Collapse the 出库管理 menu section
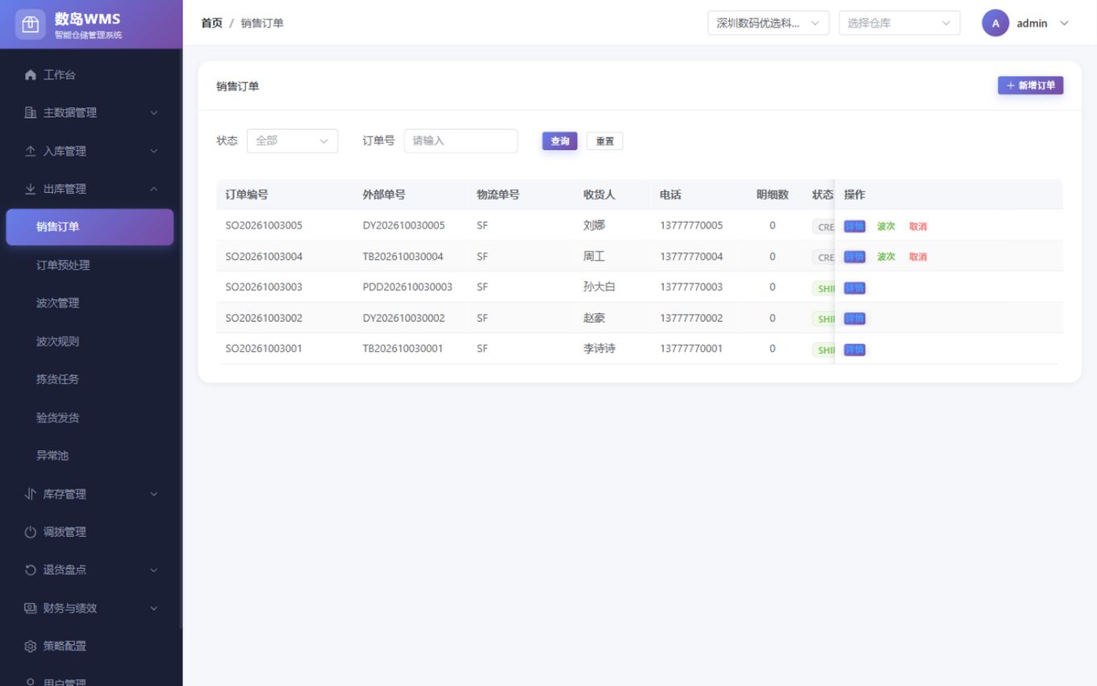 tap(91, 189)
